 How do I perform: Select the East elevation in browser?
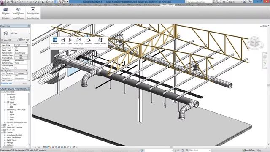click(x=11, y=112)
